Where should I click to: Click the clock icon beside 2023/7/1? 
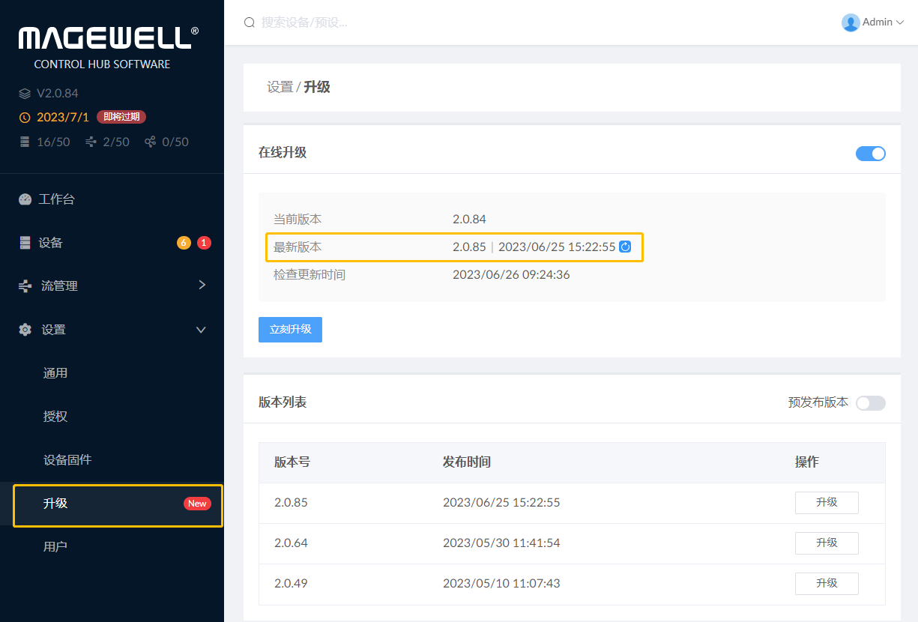point(23,117)
